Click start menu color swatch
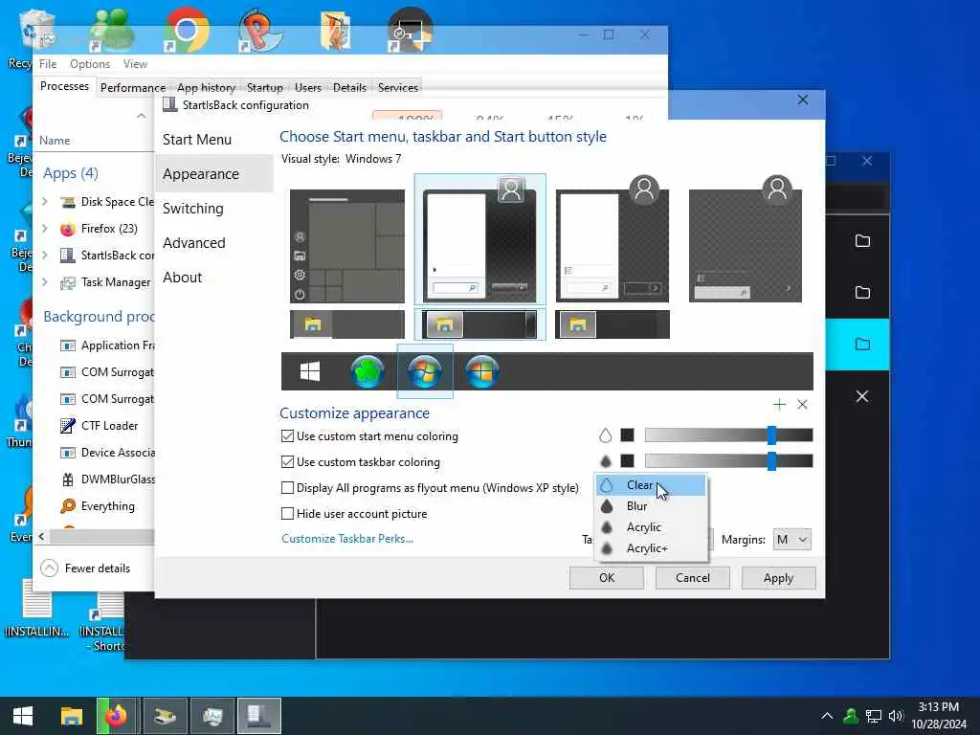Image resolution: width=980 pixels, height=735 pixels. pyautogui.click(x=628, y=435)
